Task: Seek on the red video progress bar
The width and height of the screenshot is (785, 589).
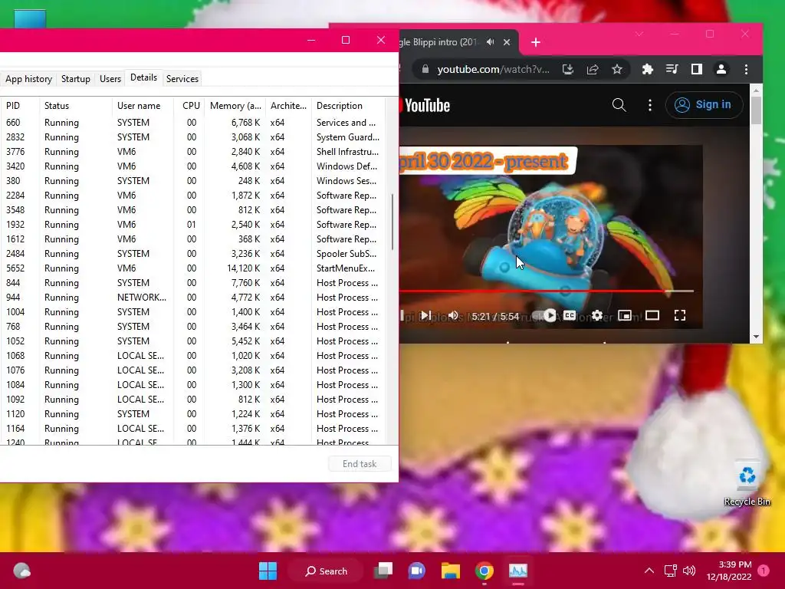Action: 547,291
